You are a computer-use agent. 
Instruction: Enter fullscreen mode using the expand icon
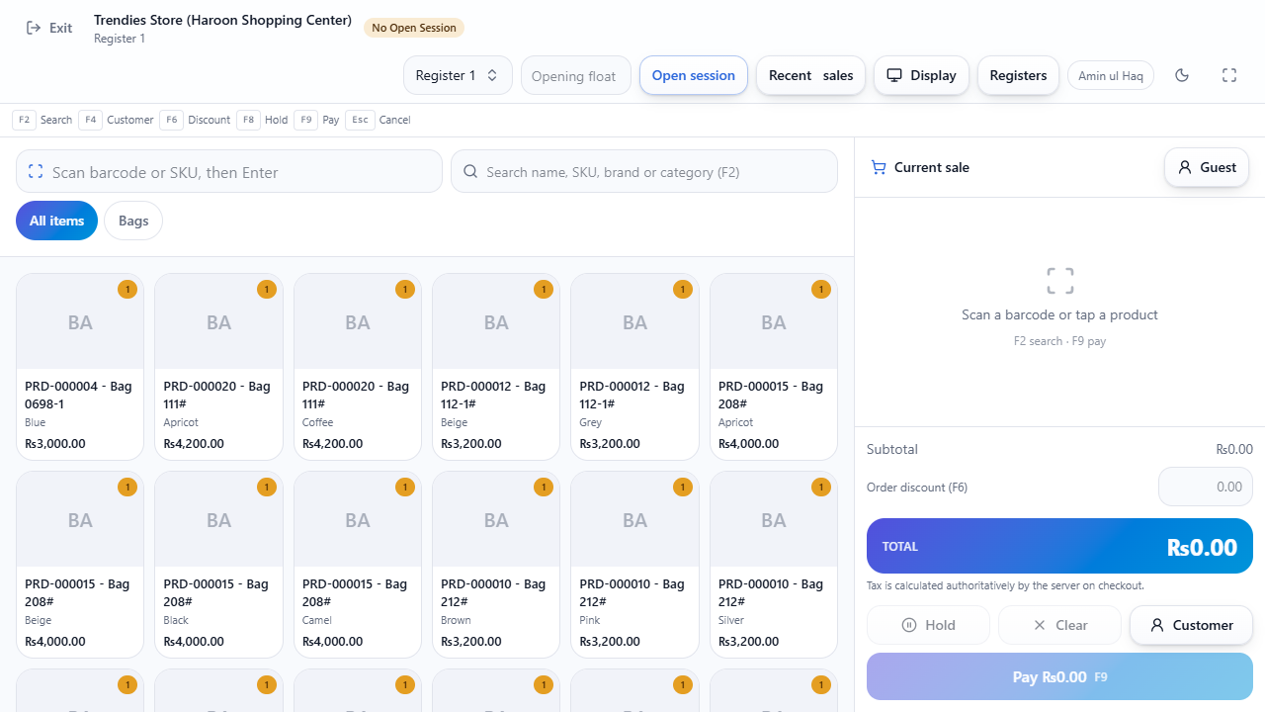tap(1229, 75)
